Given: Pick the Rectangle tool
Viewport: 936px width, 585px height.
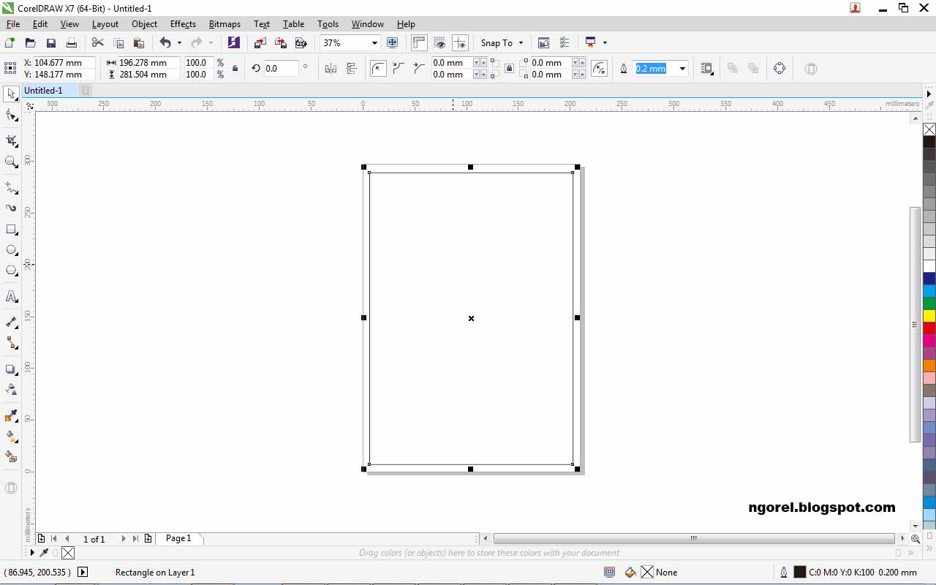Looking at the screenshot, I should click(x=11, y=229).
